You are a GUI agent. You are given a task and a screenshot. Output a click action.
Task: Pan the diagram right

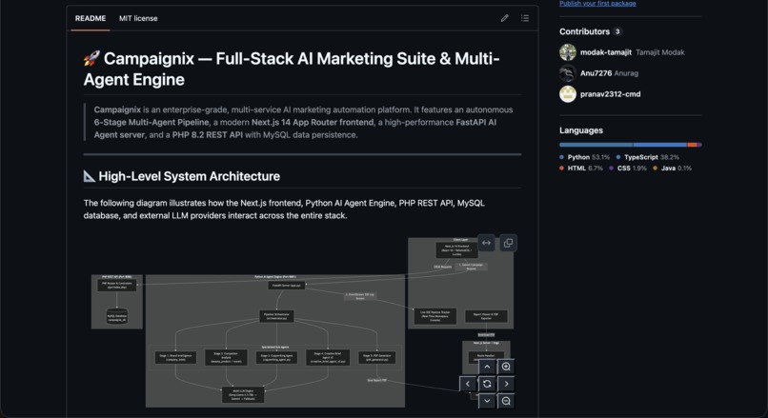506,384
